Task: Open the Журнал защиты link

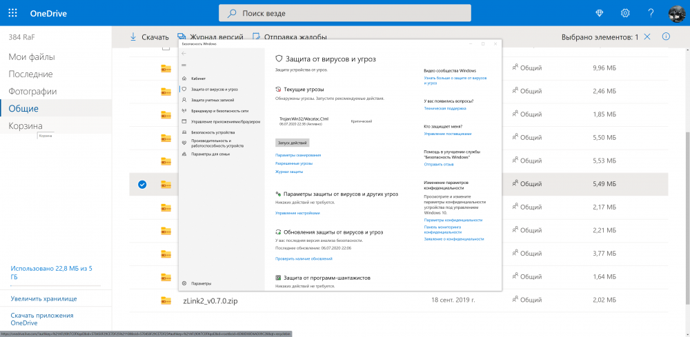Action: (289, 172)
